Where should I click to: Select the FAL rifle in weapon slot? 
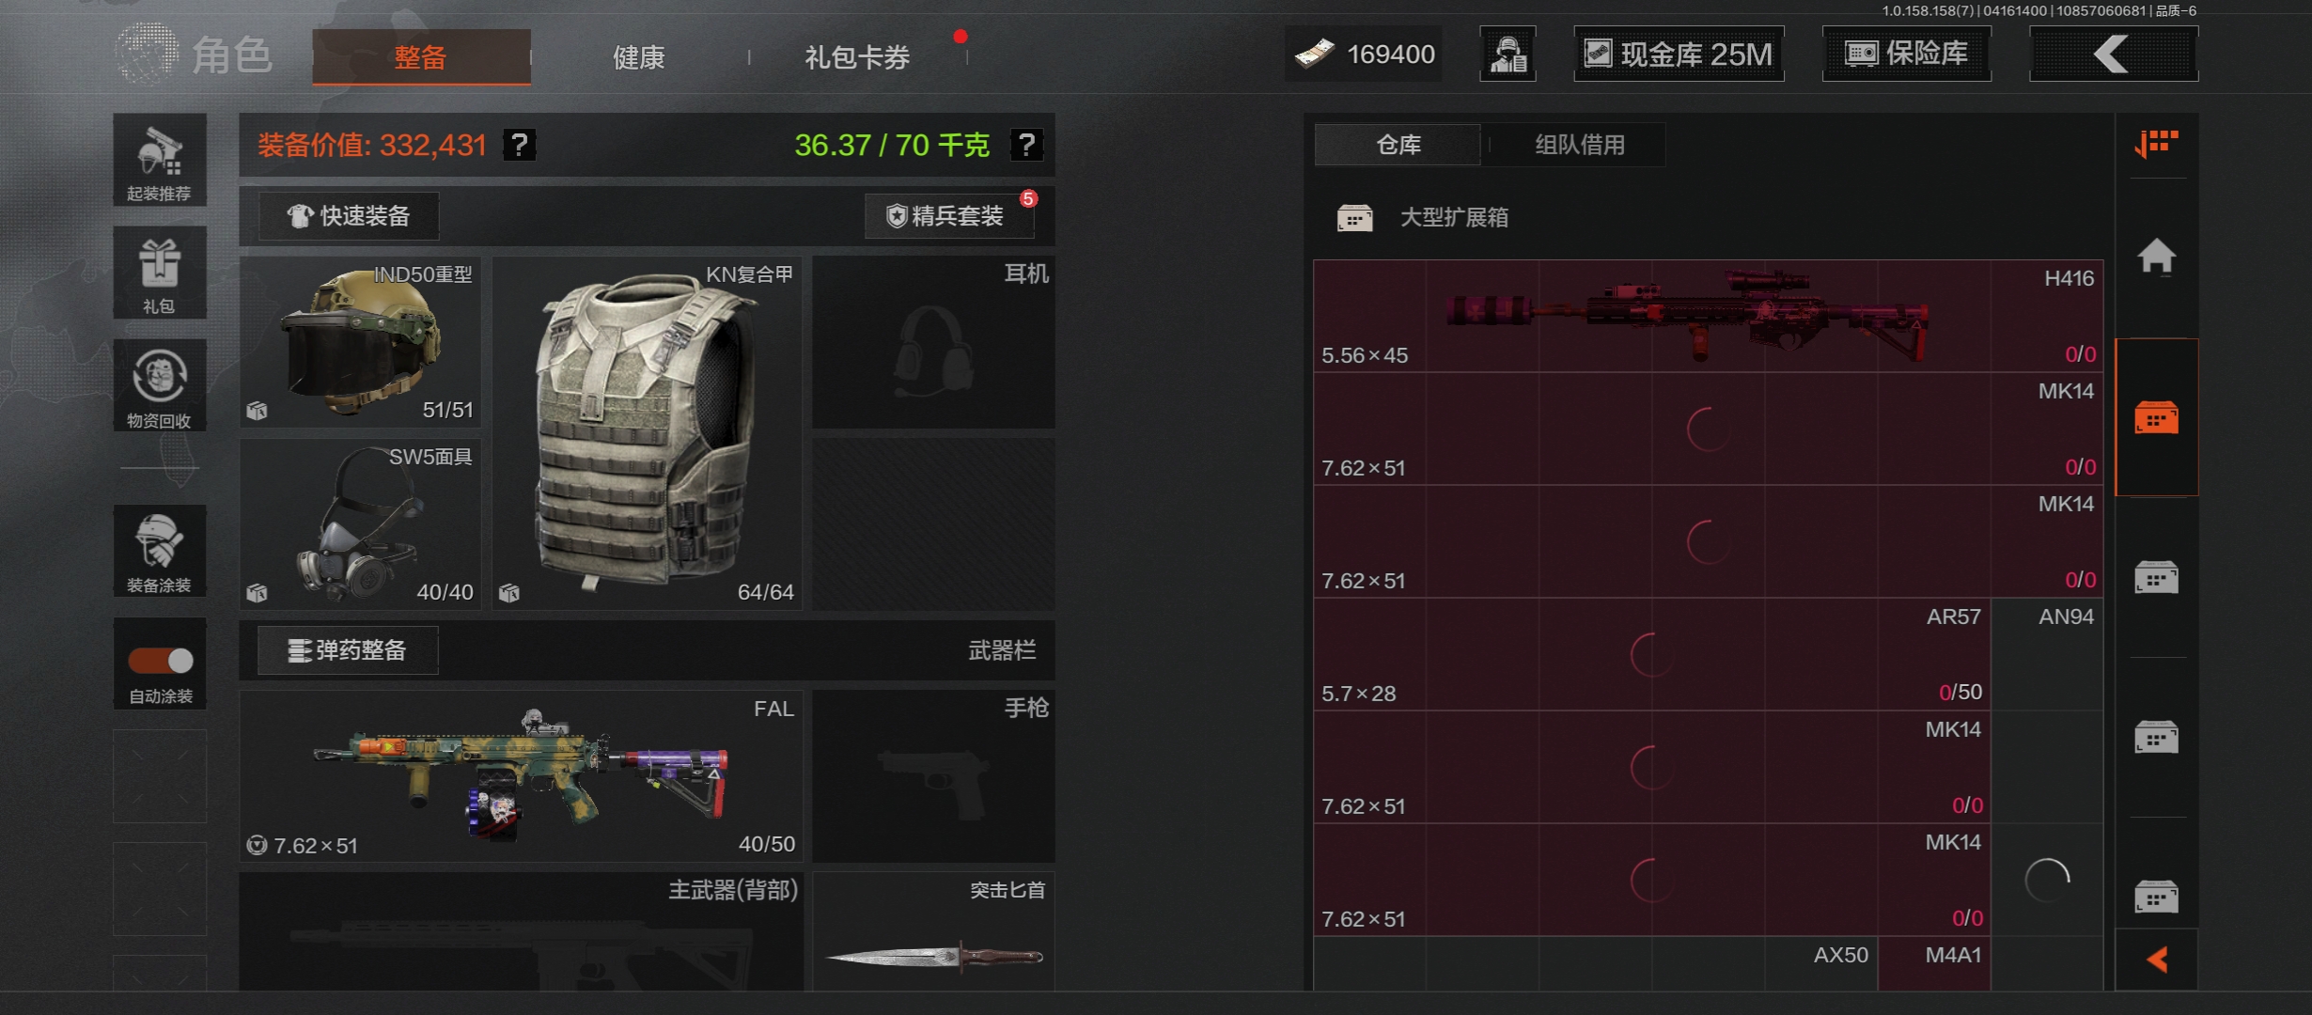pyautogui.click(x=522, y=776)
